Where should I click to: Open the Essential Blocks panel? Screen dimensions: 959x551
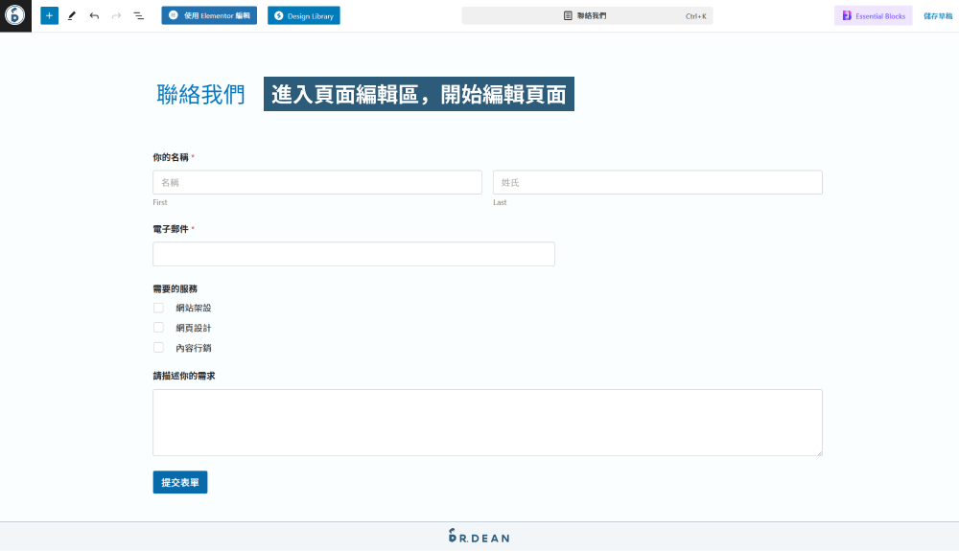pyautogui.click(x=874, y=16)
